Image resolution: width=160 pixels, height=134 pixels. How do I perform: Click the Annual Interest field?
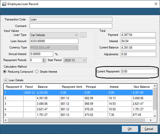(x=42, y=54)
